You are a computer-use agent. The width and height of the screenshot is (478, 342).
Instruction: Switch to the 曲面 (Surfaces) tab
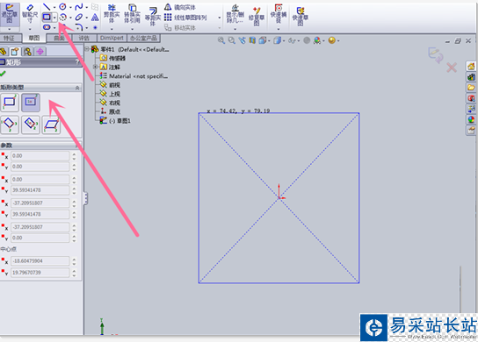coord(59,38)
